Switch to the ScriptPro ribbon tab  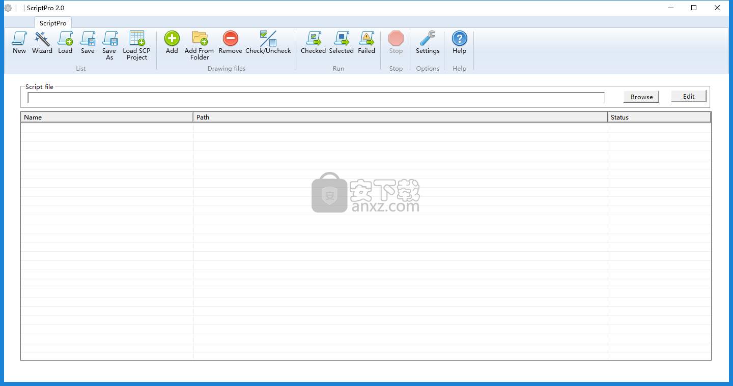(53, 23)
